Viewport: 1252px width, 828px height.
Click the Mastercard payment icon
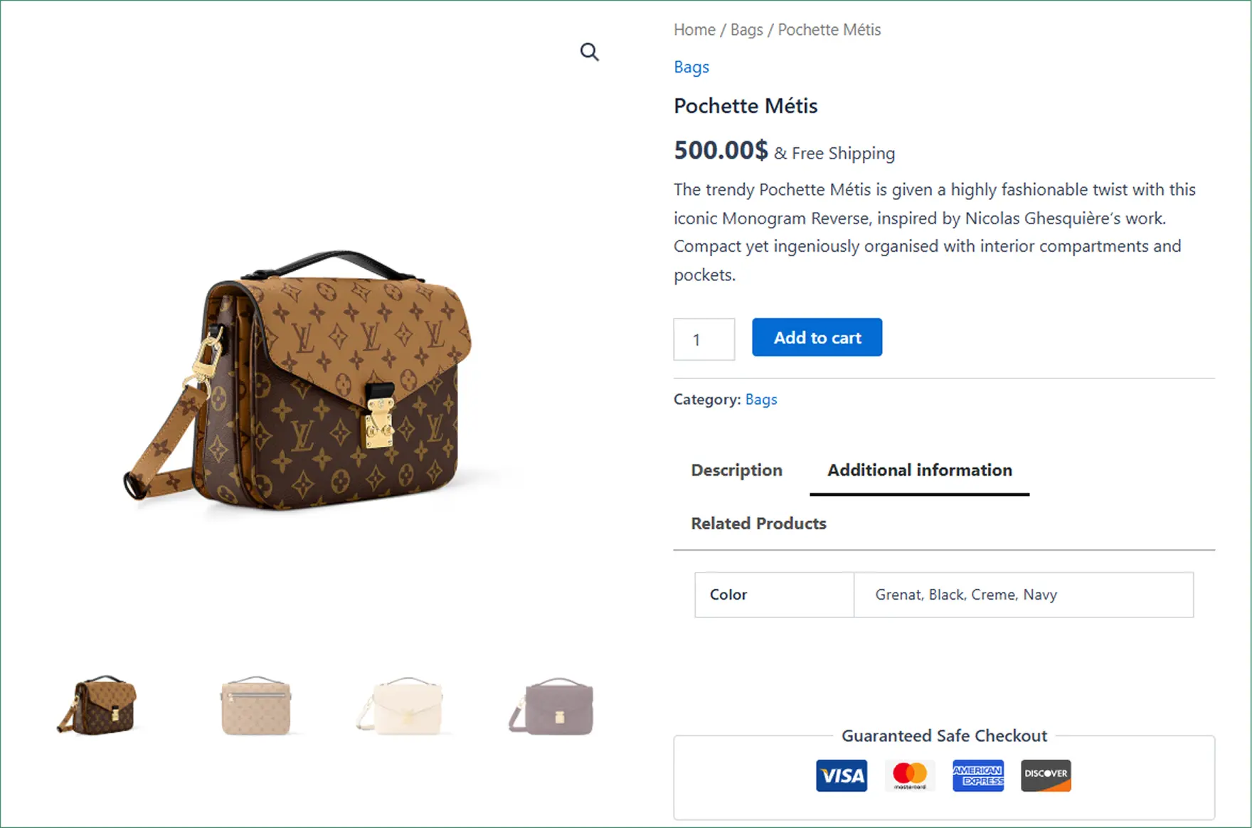coord(910,775)
